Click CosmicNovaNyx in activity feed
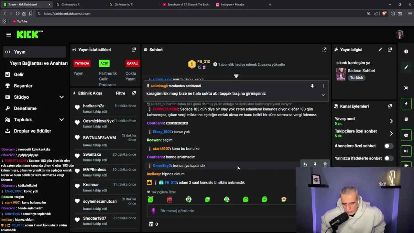 [x=98, y=121]
